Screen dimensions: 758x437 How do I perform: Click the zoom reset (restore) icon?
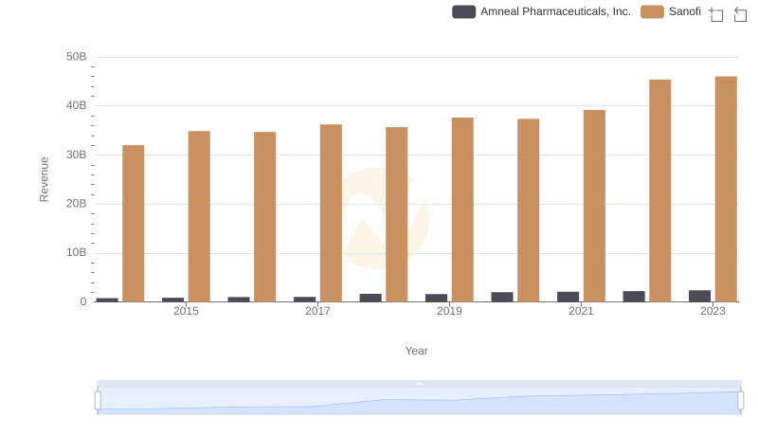[740, 14]
